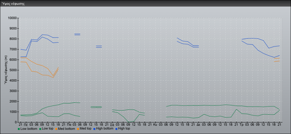
Task: Select the Τρ day marker on x-axis
Action: [x=242, y=124]
